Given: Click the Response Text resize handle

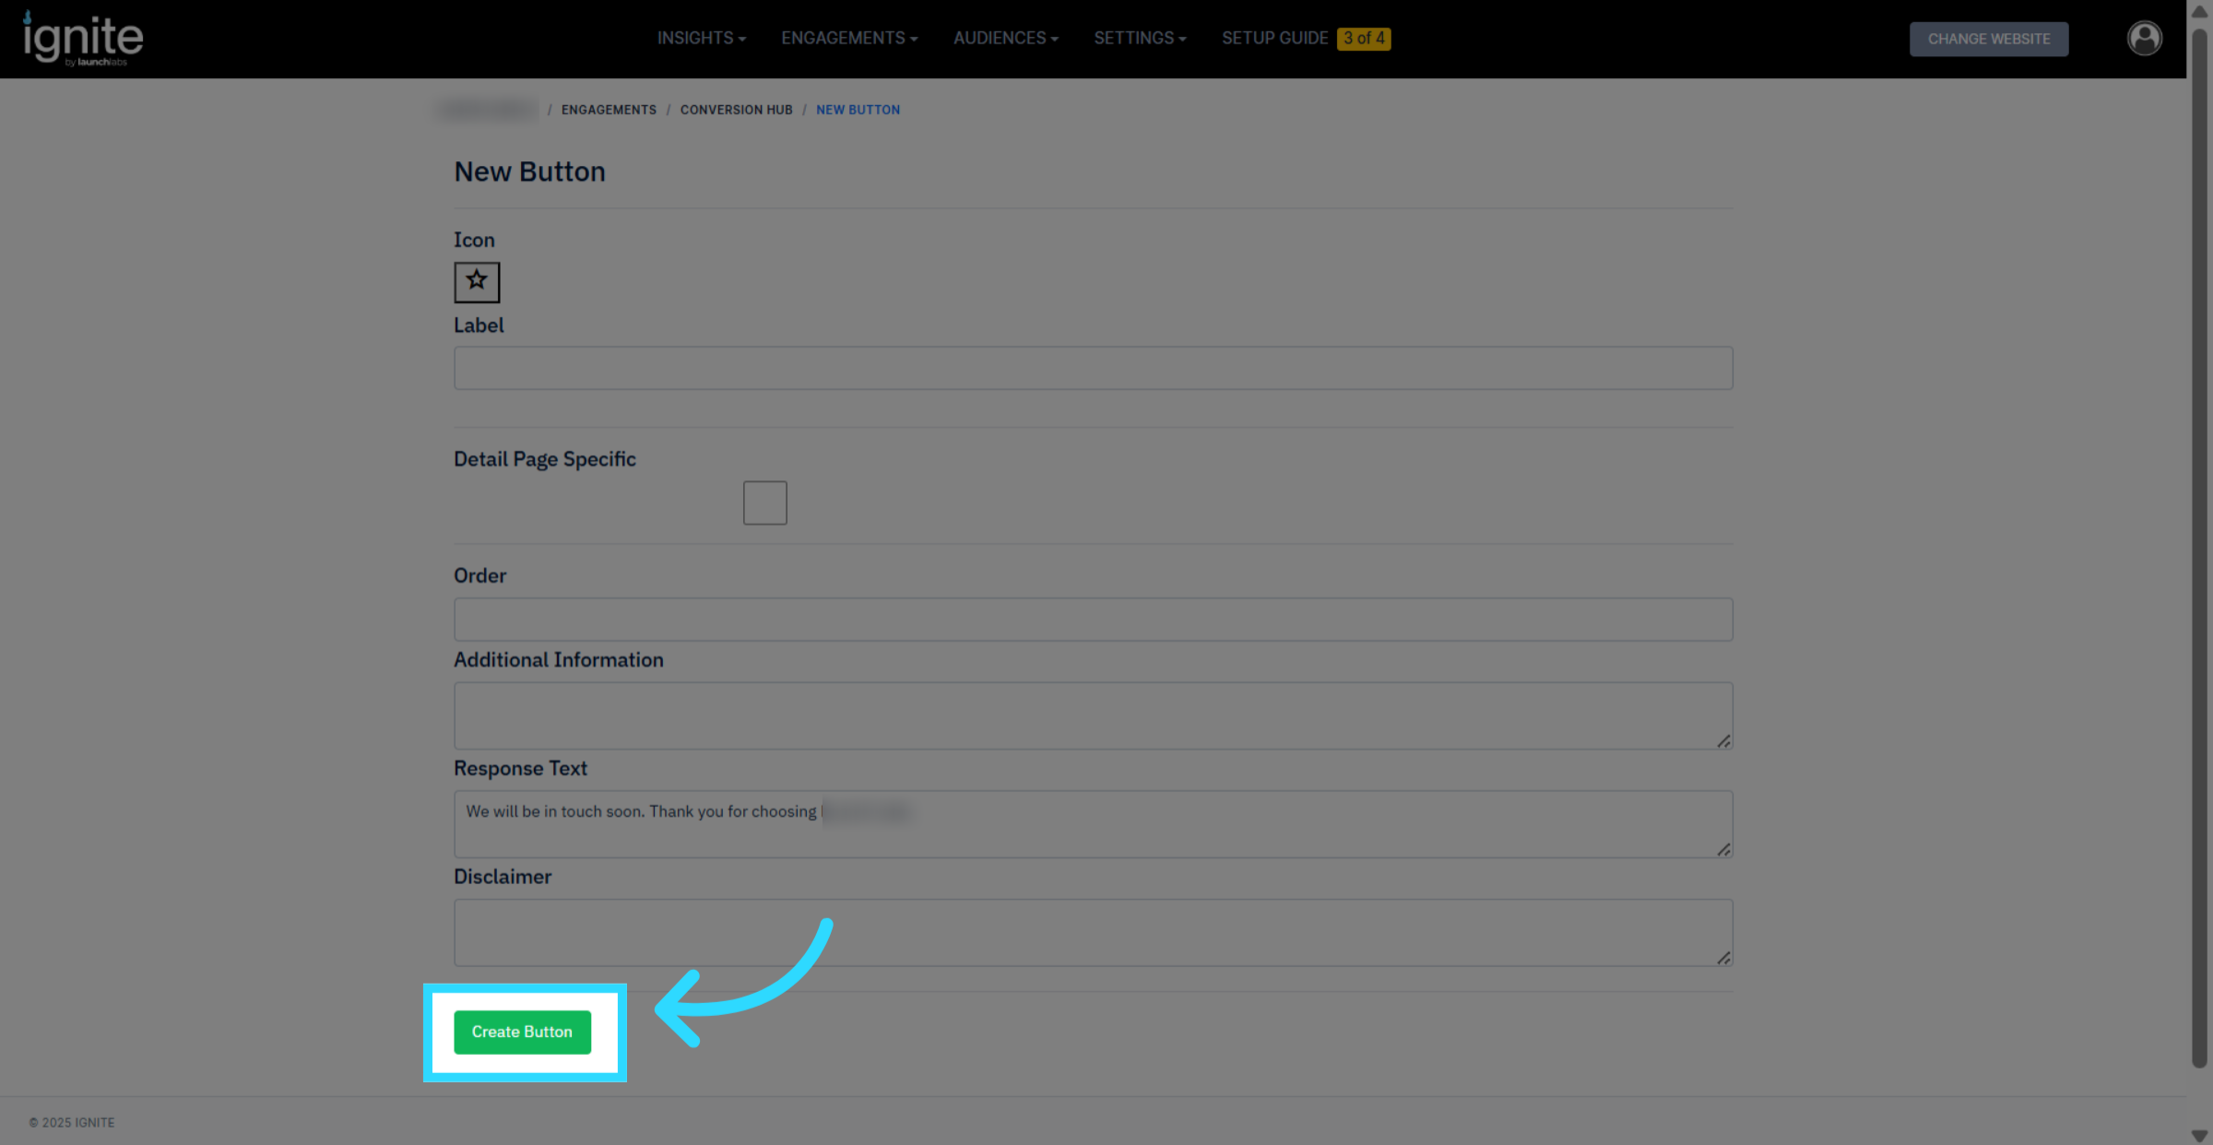Looking at the screenshot, I should coord(1722,849).
